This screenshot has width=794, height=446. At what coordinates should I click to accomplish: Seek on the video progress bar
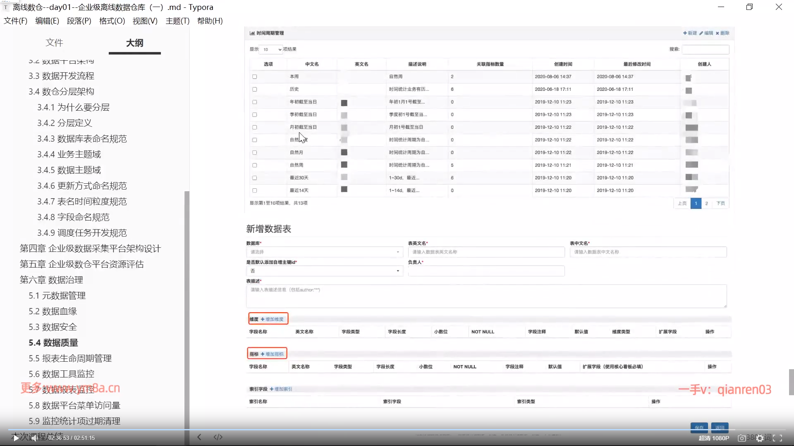click(397, 430)
